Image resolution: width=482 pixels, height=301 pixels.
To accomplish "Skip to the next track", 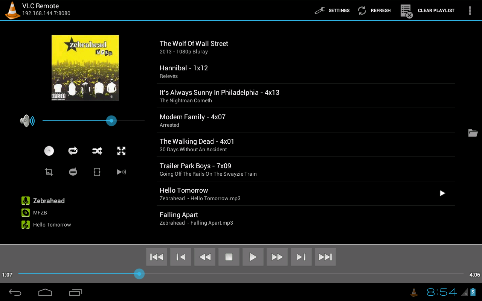I will [301, 257].
